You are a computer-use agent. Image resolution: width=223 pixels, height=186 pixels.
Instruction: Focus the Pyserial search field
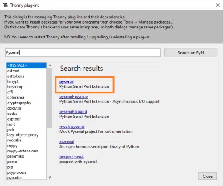[x=83, y=52]
